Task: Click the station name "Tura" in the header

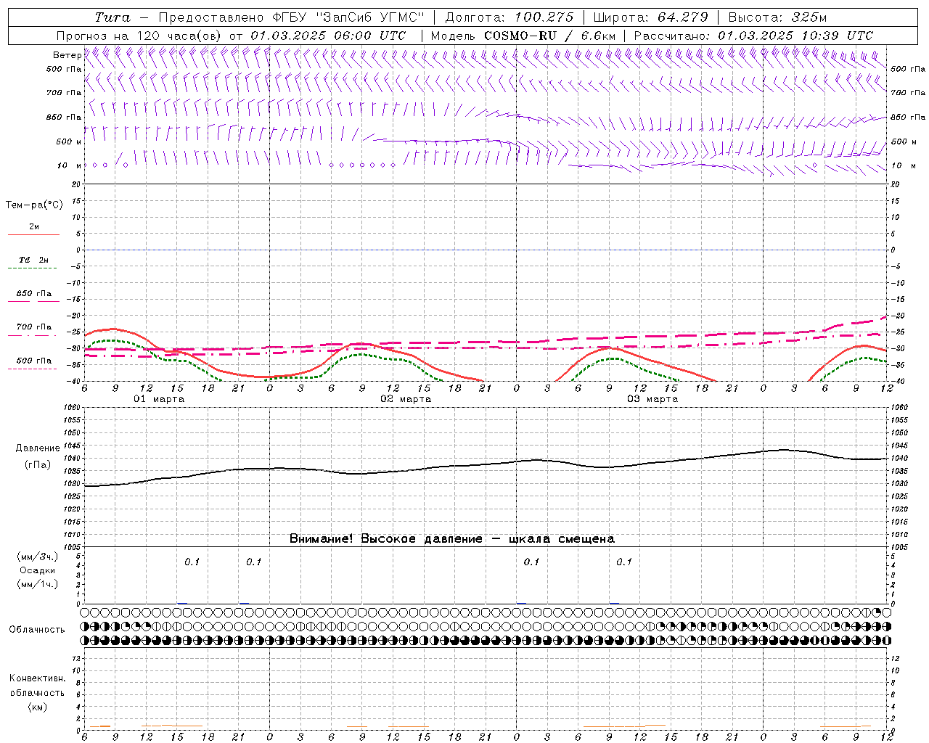Action: (112, 17)
